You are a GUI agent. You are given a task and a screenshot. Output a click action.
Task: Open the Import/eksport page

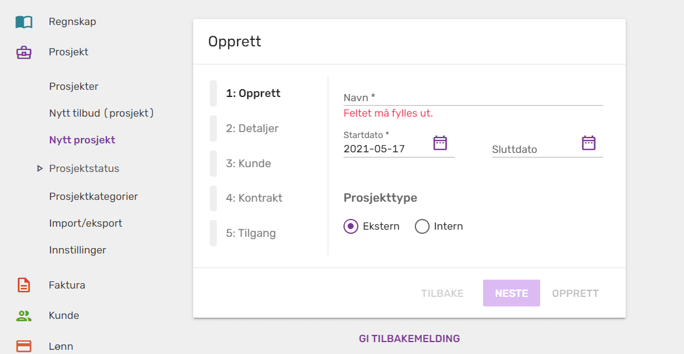tap(86, 223)
